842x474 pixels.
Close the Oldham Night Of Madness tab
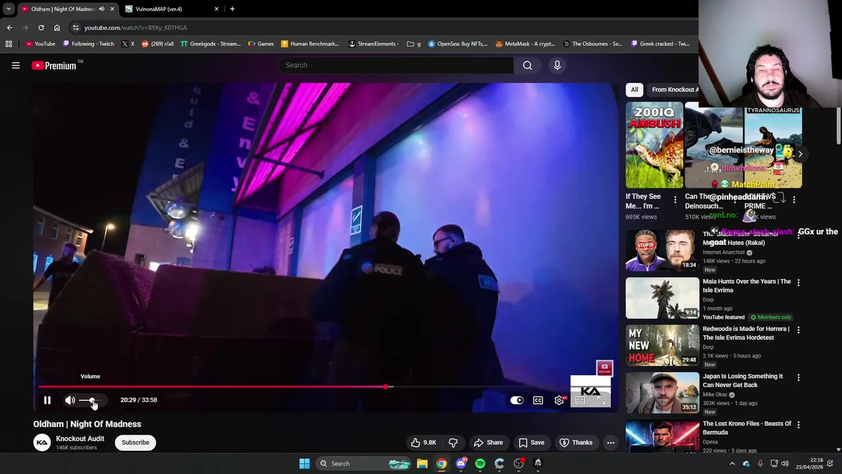tap(112, 9)
